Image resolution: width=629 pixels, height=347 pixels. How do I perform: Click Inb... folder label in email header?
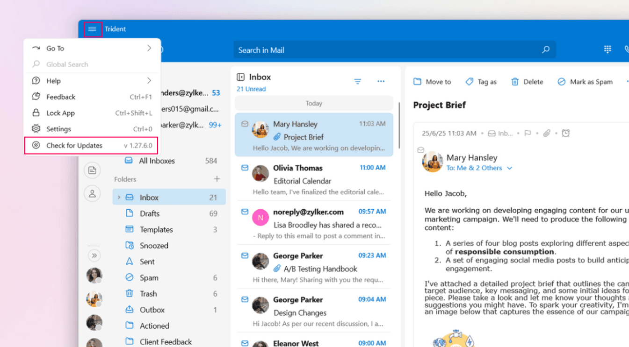click(x=500, y=134)
